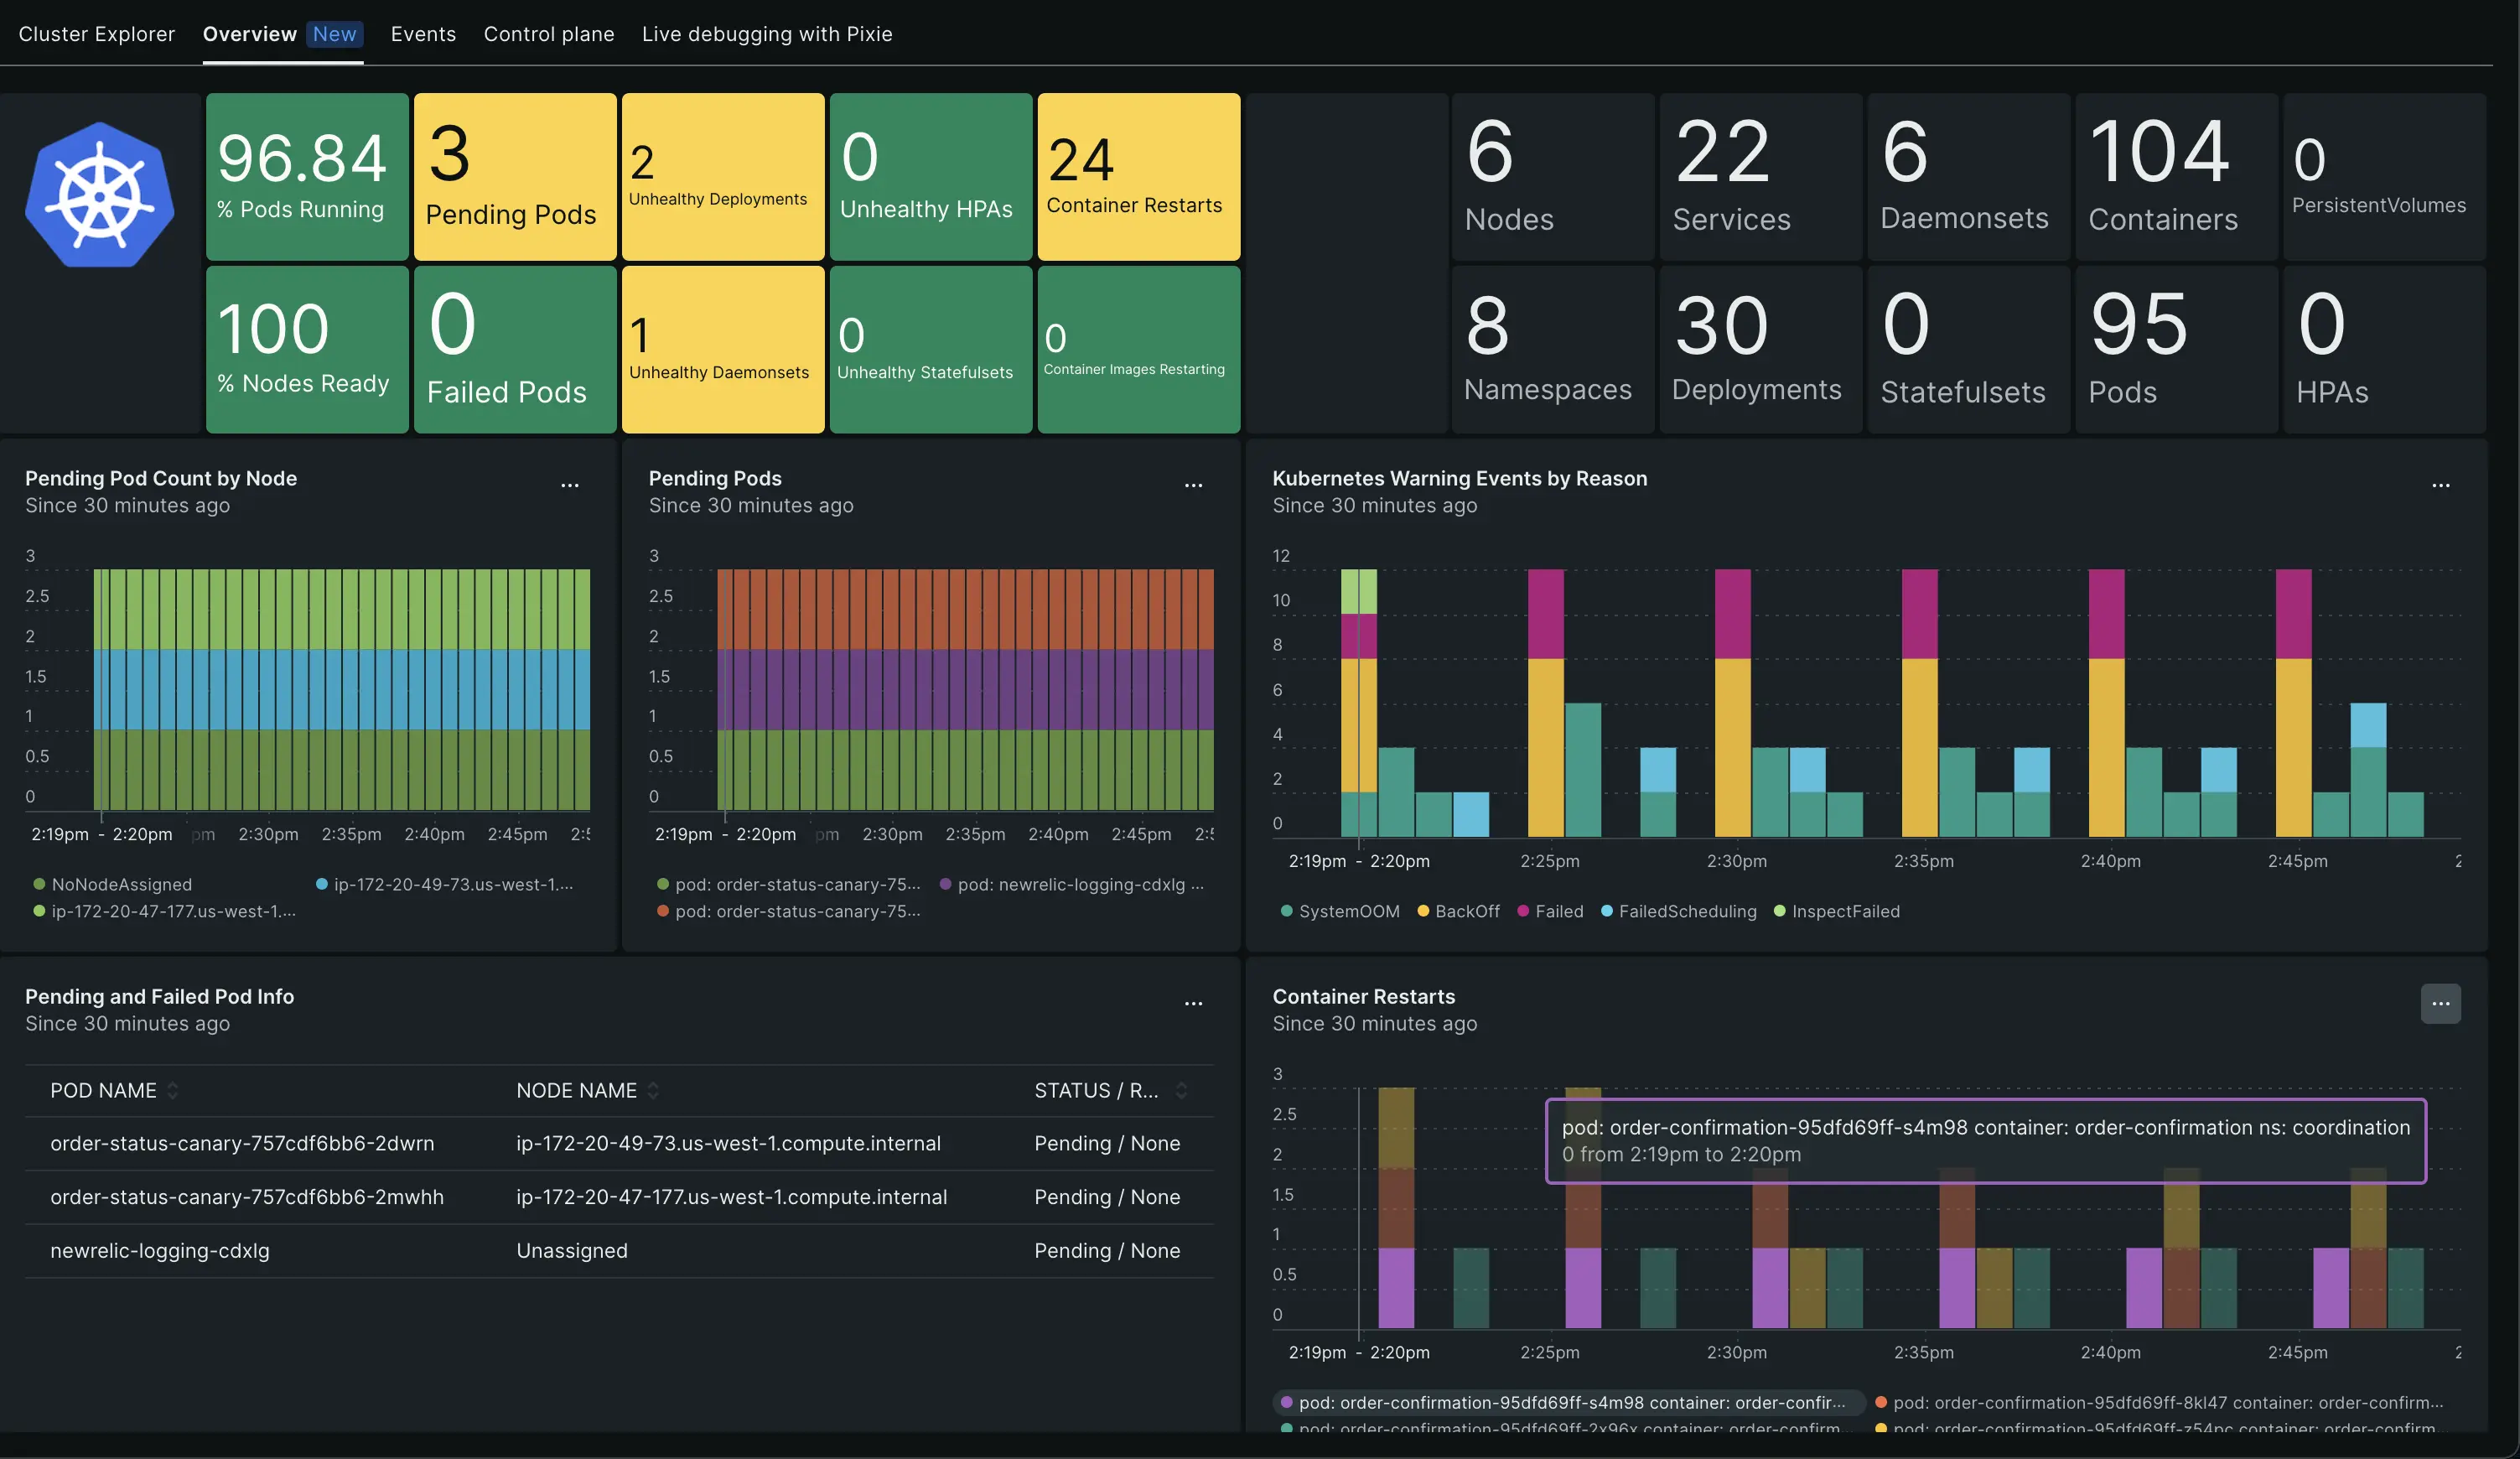Screen dimensions: 2520x1459
Task: Open Pending and Failed Pod Info menu
Action: pos(1193,1003)
